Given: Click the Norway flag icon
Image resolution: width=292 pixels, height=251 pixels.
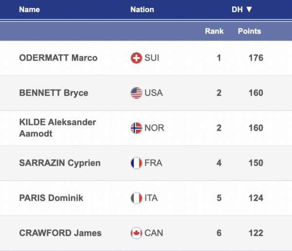Looking at the screenshot, I should [136, 128].
